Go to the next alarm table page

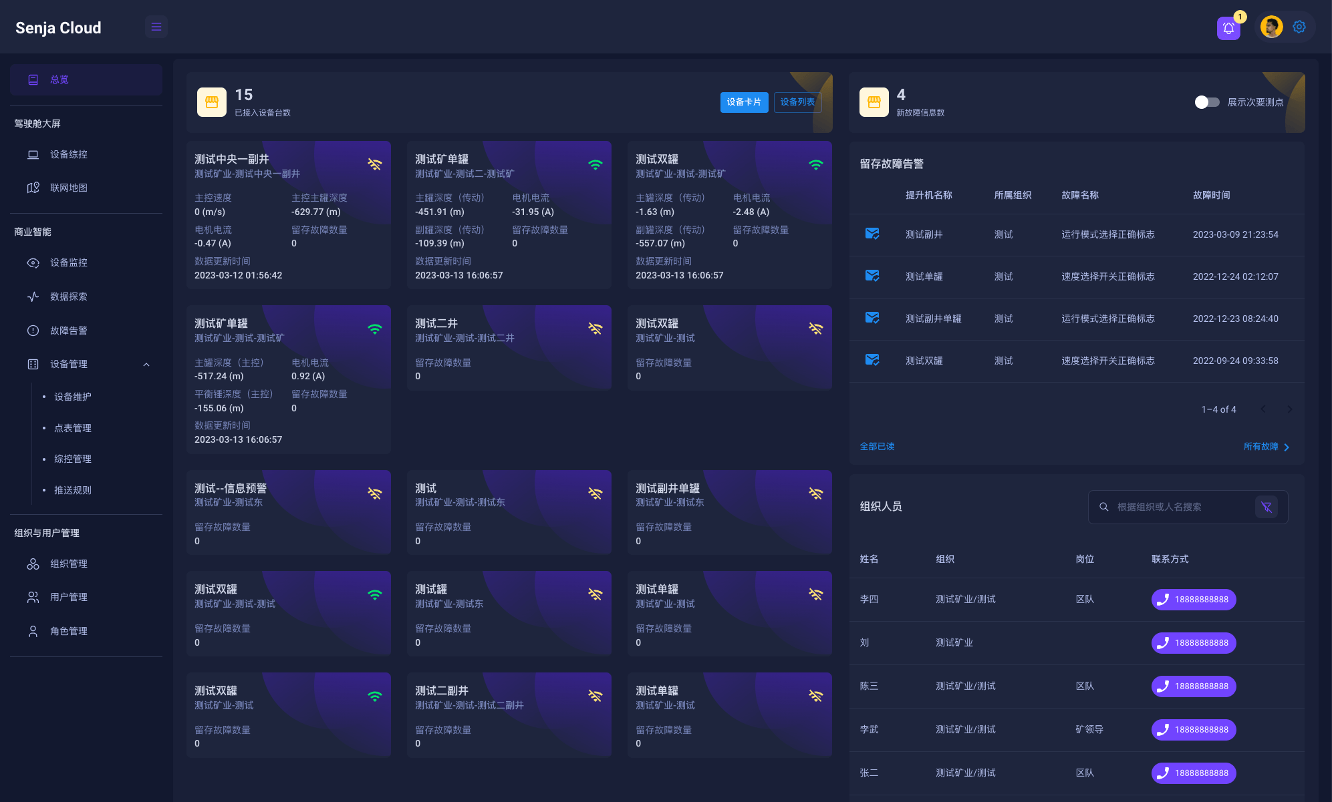pos(1289,409)
